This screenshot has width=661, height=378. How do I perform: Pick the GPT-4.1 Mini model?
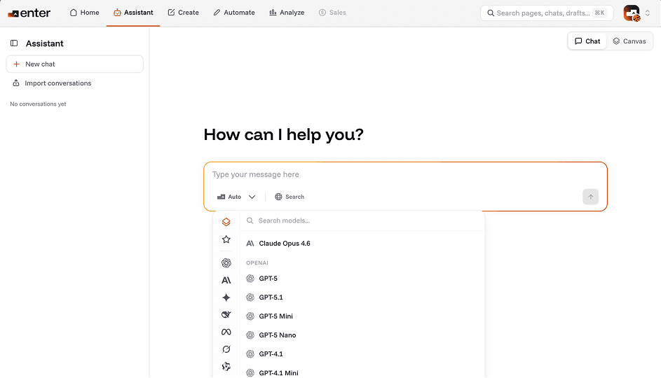click(x=362, y=373)
